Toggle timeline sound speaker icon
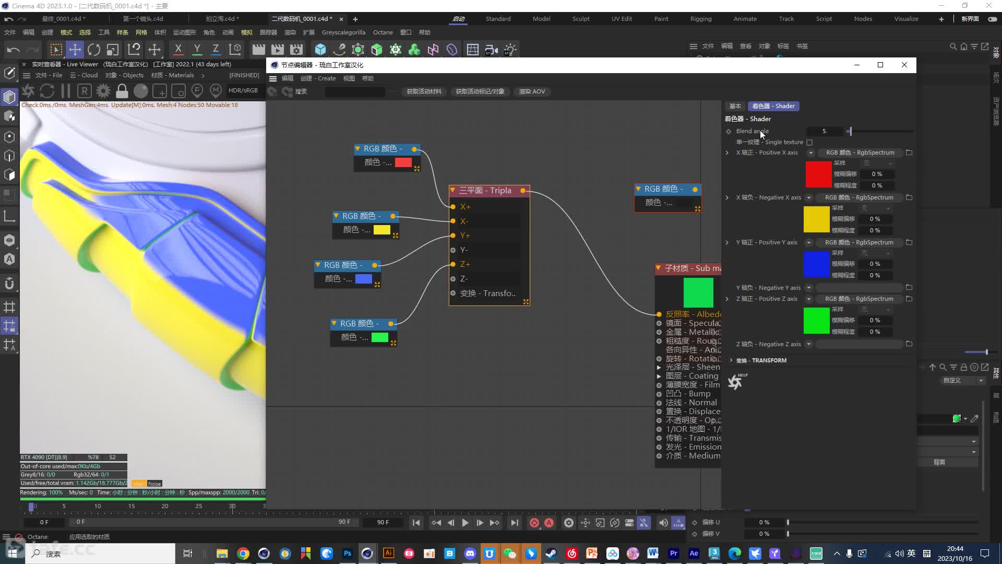This screenshot has height=564, width=1002. (663, 523)
